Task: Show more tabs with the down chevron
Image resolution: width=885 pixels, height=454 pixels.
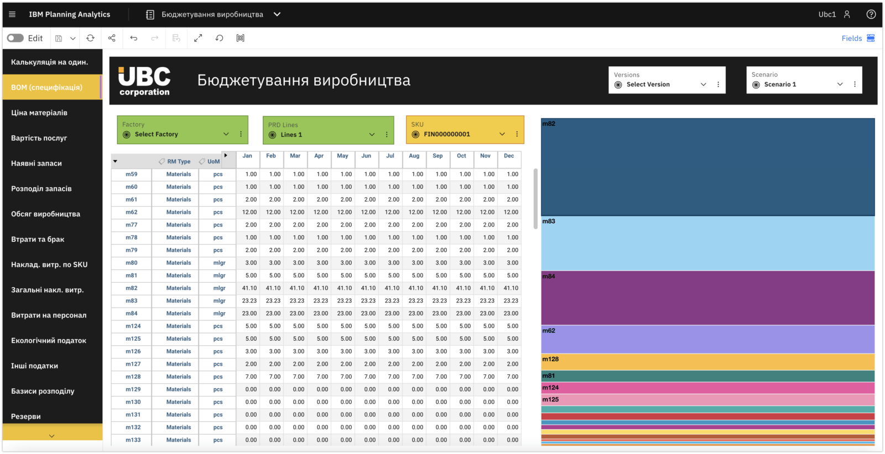Action: coord(52,436)
